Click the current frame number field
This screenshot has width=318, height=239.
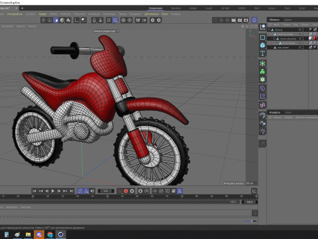[x=106, y=191]
